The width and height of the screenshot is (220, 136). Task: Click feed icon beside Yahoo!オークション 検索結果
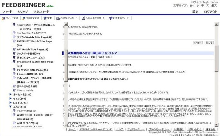(14, 78)
